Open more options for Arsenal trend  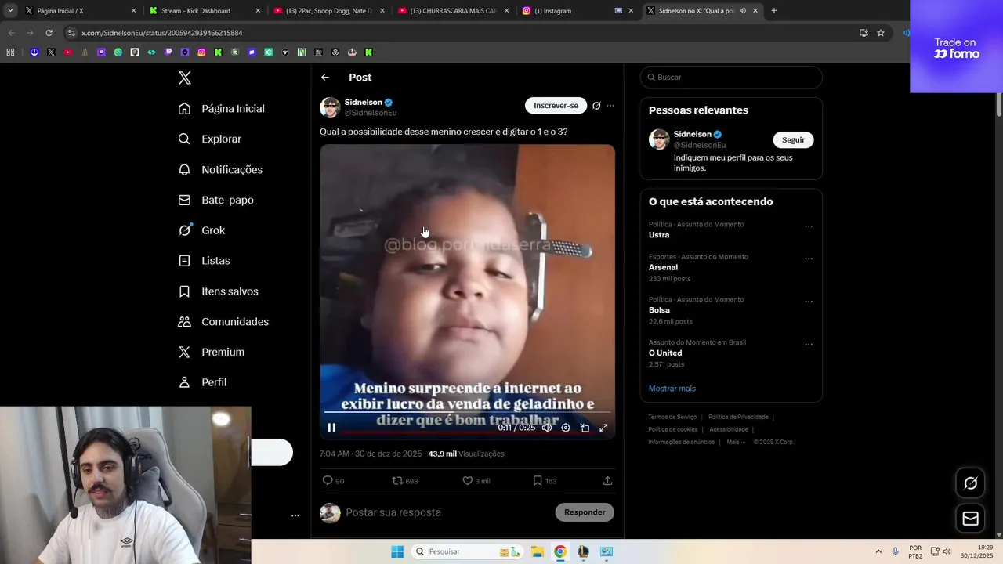(809, 258)
